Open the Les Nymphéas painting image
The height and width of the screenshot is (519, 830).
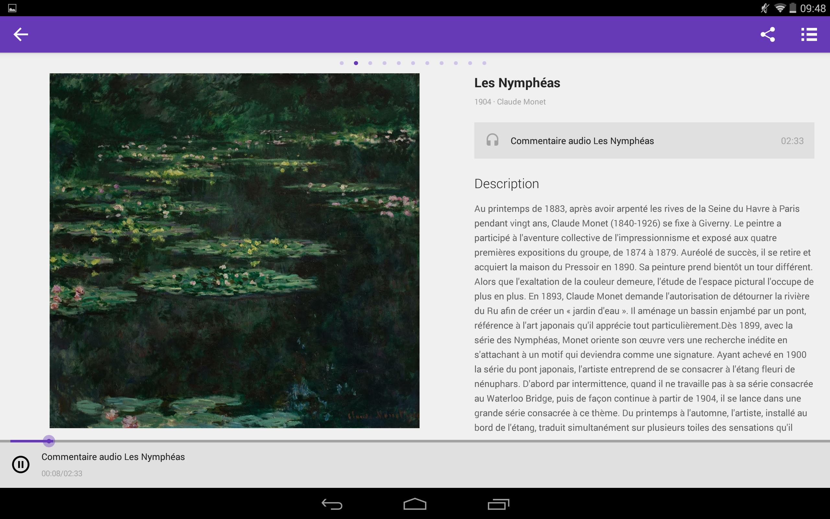[x=235, y=250]
